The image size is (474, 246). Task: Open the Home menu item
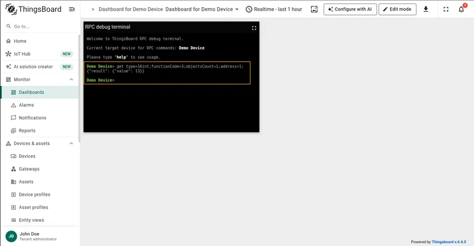40,41
